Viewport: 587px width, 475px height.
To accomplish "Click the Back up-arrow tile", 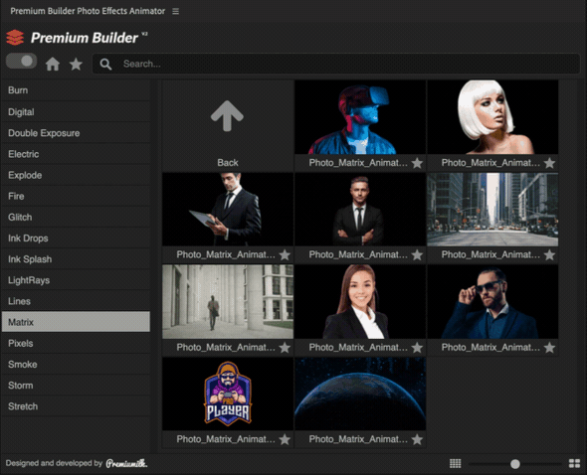I will coord(228,125).
